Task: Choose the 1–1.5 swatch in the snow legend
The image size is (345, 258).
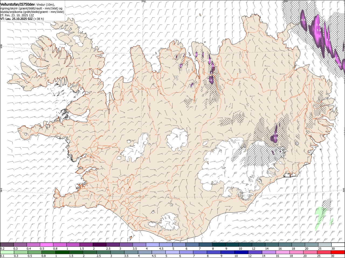Action: pos(73,245)
